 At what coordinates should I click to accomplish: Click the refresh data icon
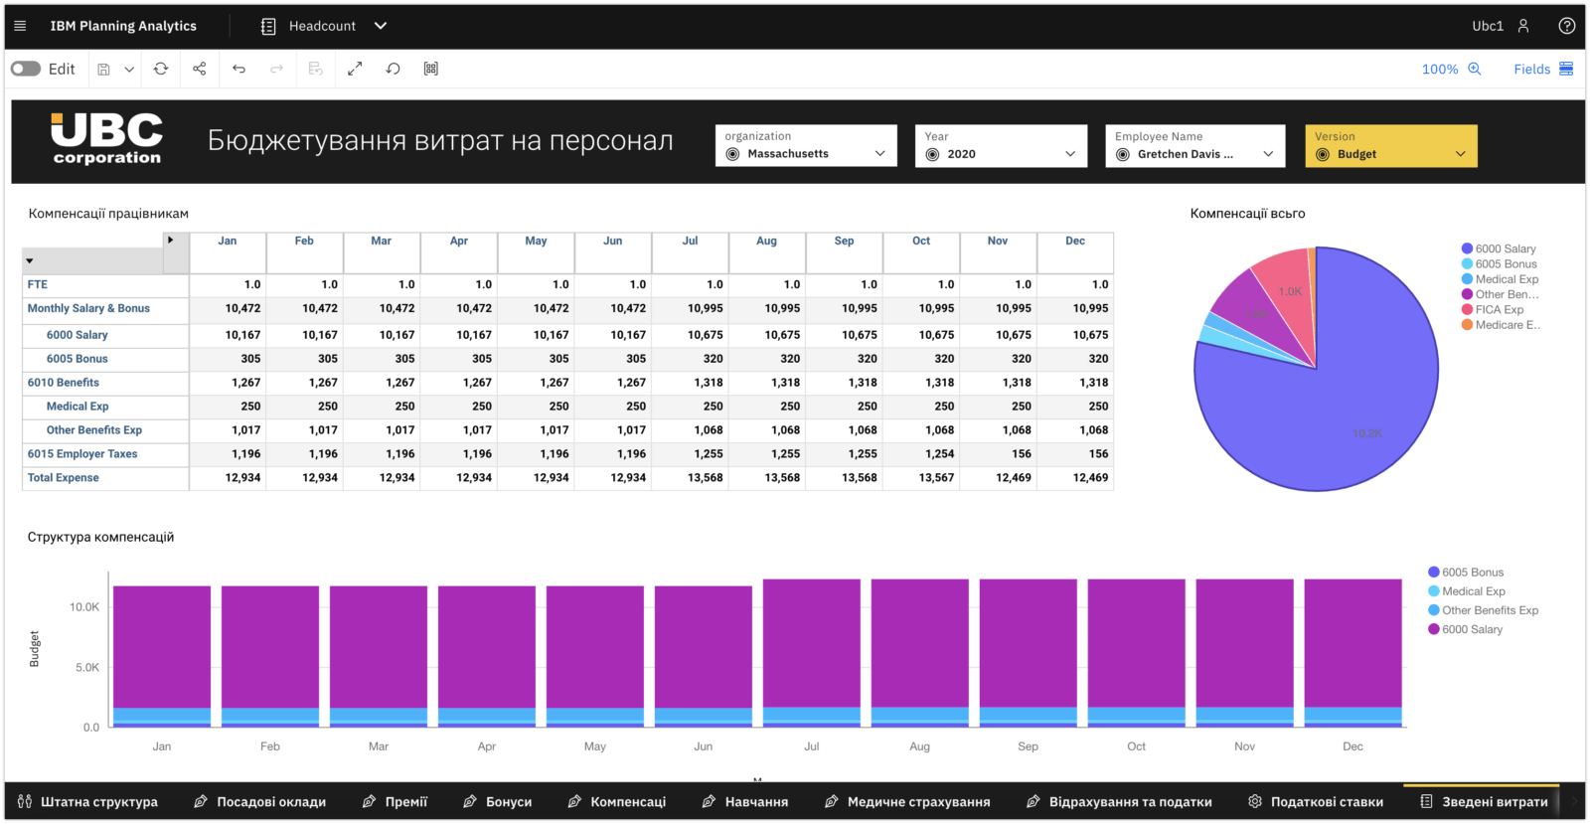(x=161, y=69)
